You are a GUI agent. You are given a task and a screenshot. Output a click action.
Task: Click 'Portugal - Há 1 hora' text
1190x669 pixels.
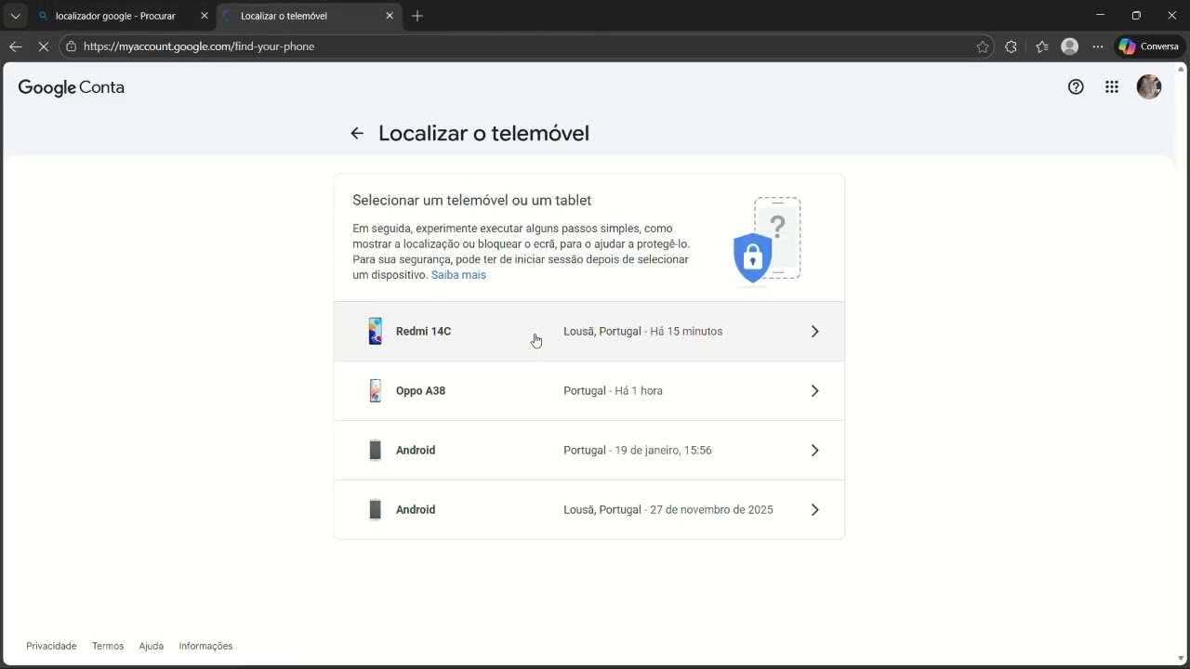click(x=613, y=391)
